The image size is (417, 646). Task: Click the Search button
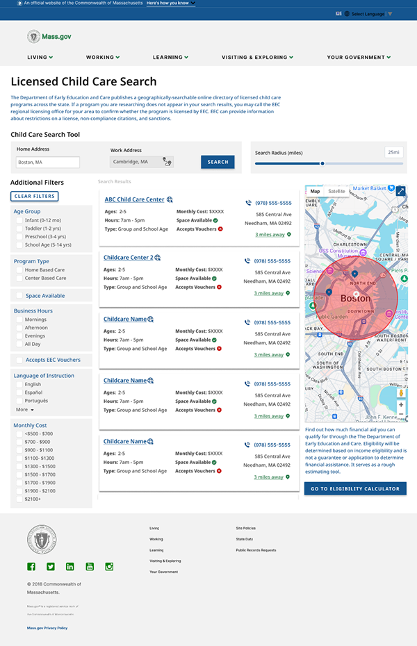point(218,162)
